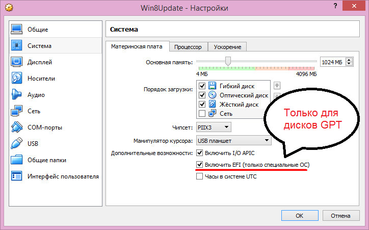Select Общие папки category label
Screen dimensions: 369x230
(47, 160)
